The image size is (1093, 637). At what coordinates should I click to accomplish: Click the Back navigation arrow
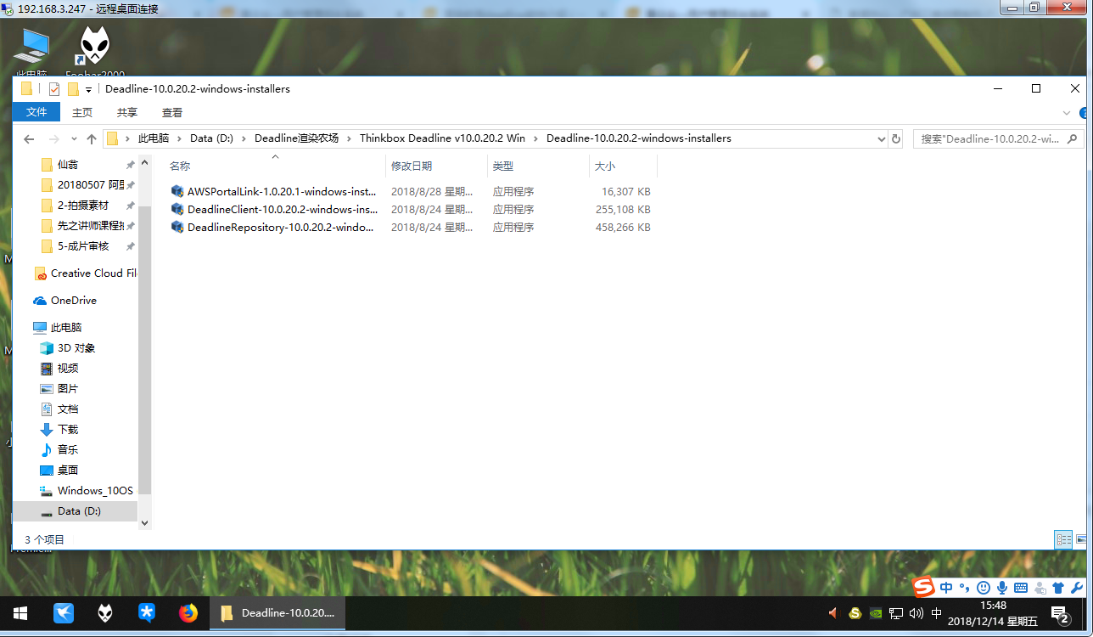tap(29, 138)
